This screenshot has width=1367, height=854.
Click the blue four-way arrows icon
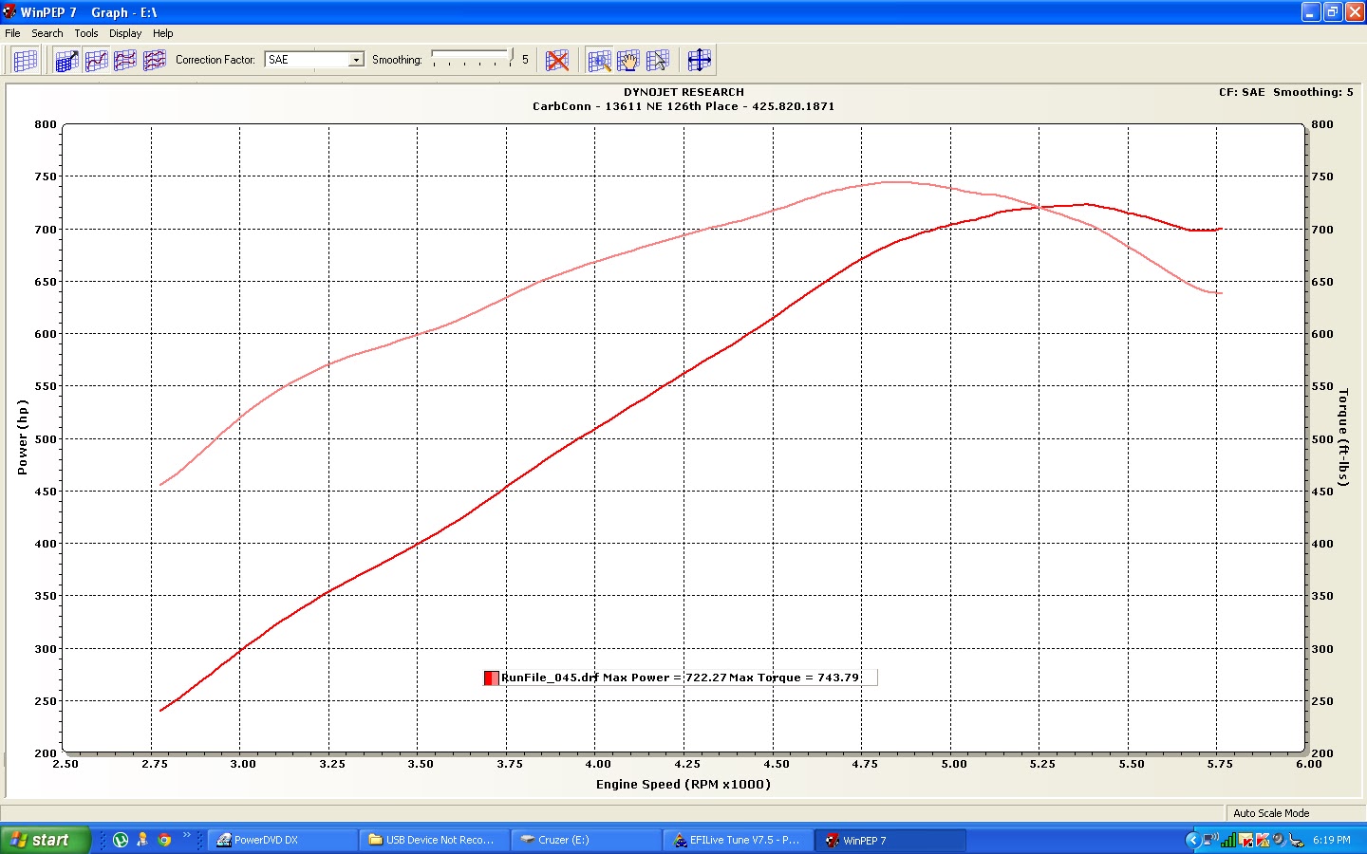point(700,61)
